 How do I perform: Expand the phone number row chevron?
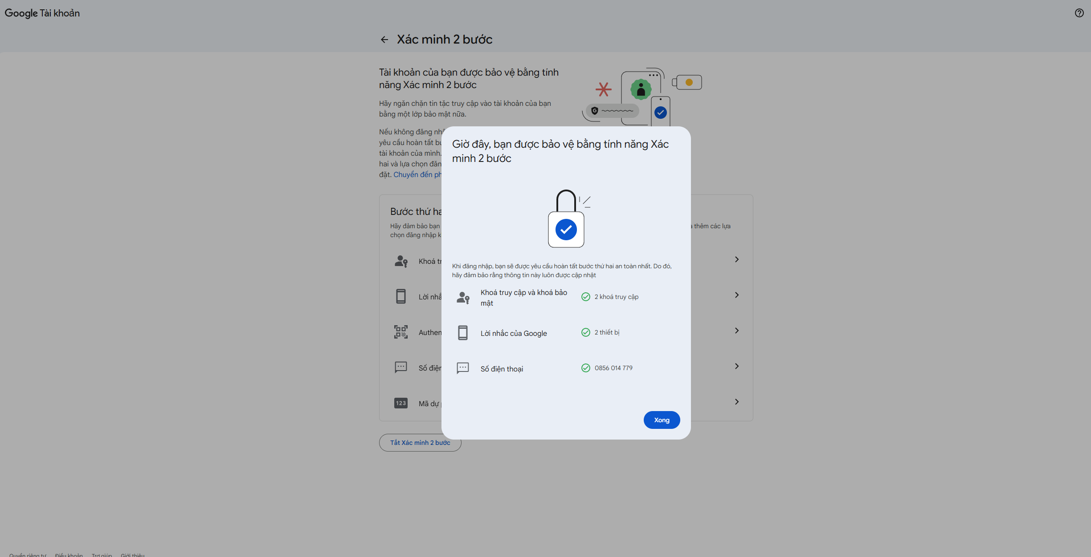click(x=736, y=366)
